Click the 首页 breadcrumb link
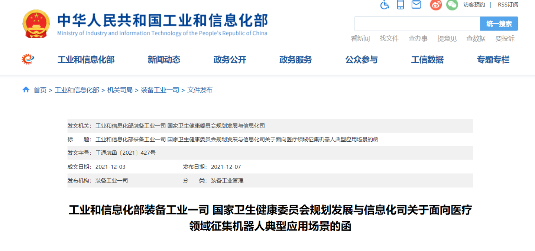535x251 pixels. pyautogui.click(x=39, y=90)
